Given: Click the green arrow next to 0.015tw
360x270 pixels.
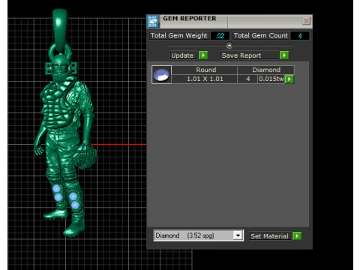Looking at the screenshot, I should [x=289, y=79].
